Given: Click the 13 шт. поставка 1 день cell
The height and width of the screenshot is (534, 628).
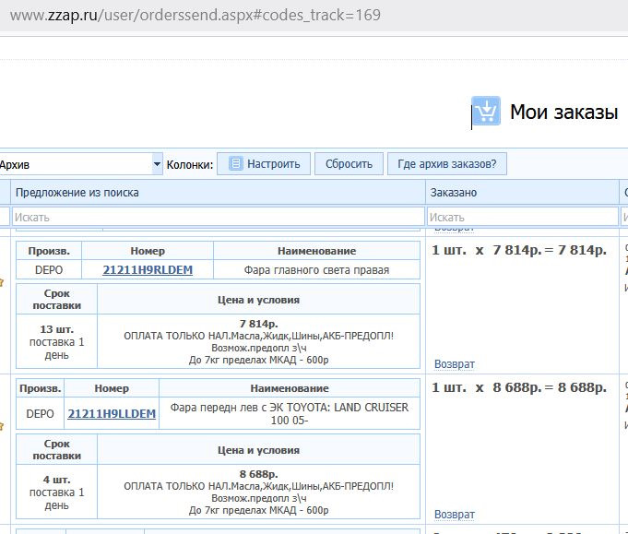Looking at the screenshot, I should (56, 342).
